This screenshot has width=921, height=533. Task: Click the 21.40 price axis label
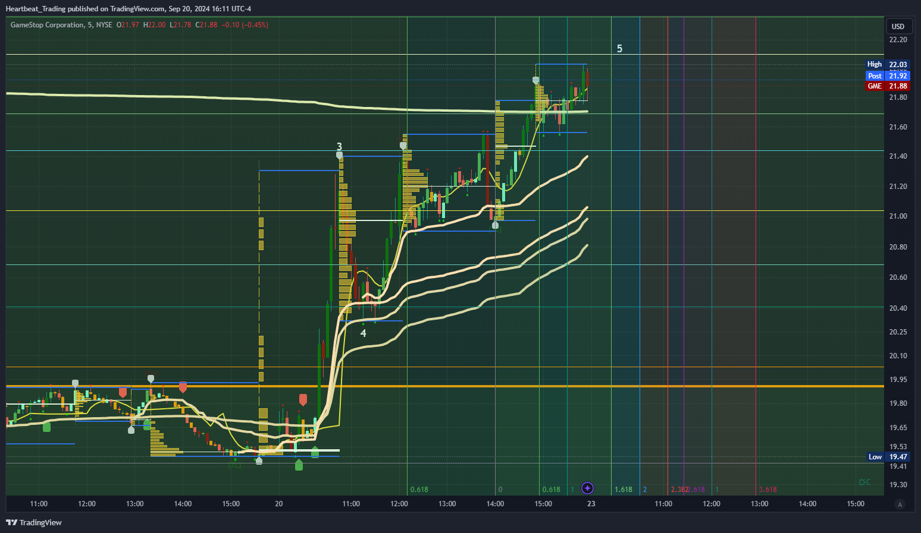(x=898, y=156)
